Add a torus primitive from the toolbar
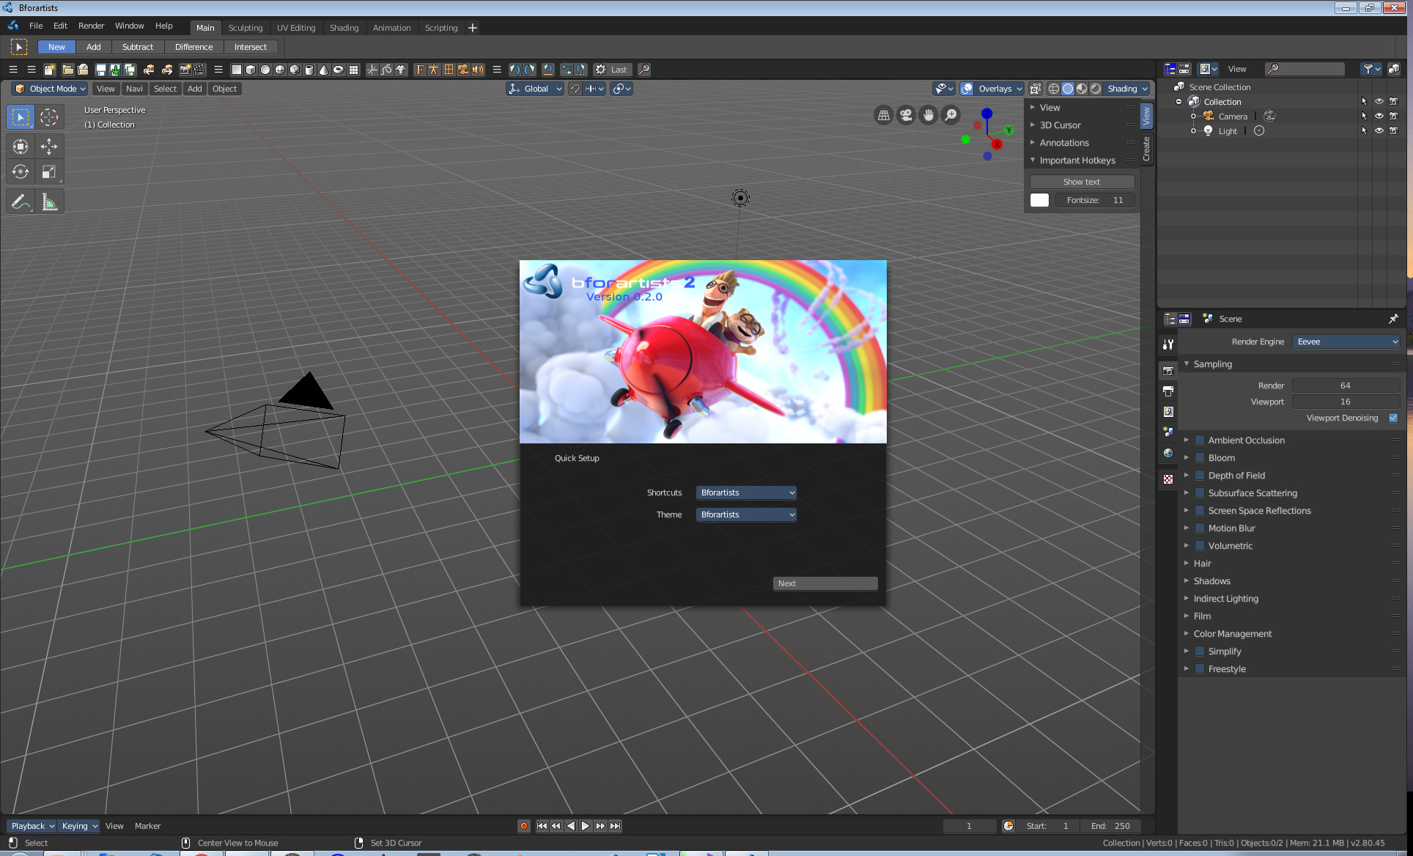The height and width of the screenshot is (856, 1413). (338, 70)
